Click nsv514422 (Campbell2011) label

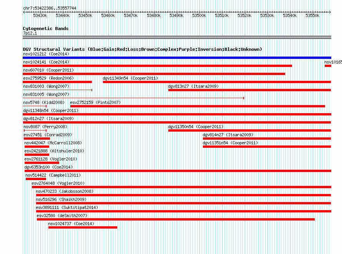53,175
